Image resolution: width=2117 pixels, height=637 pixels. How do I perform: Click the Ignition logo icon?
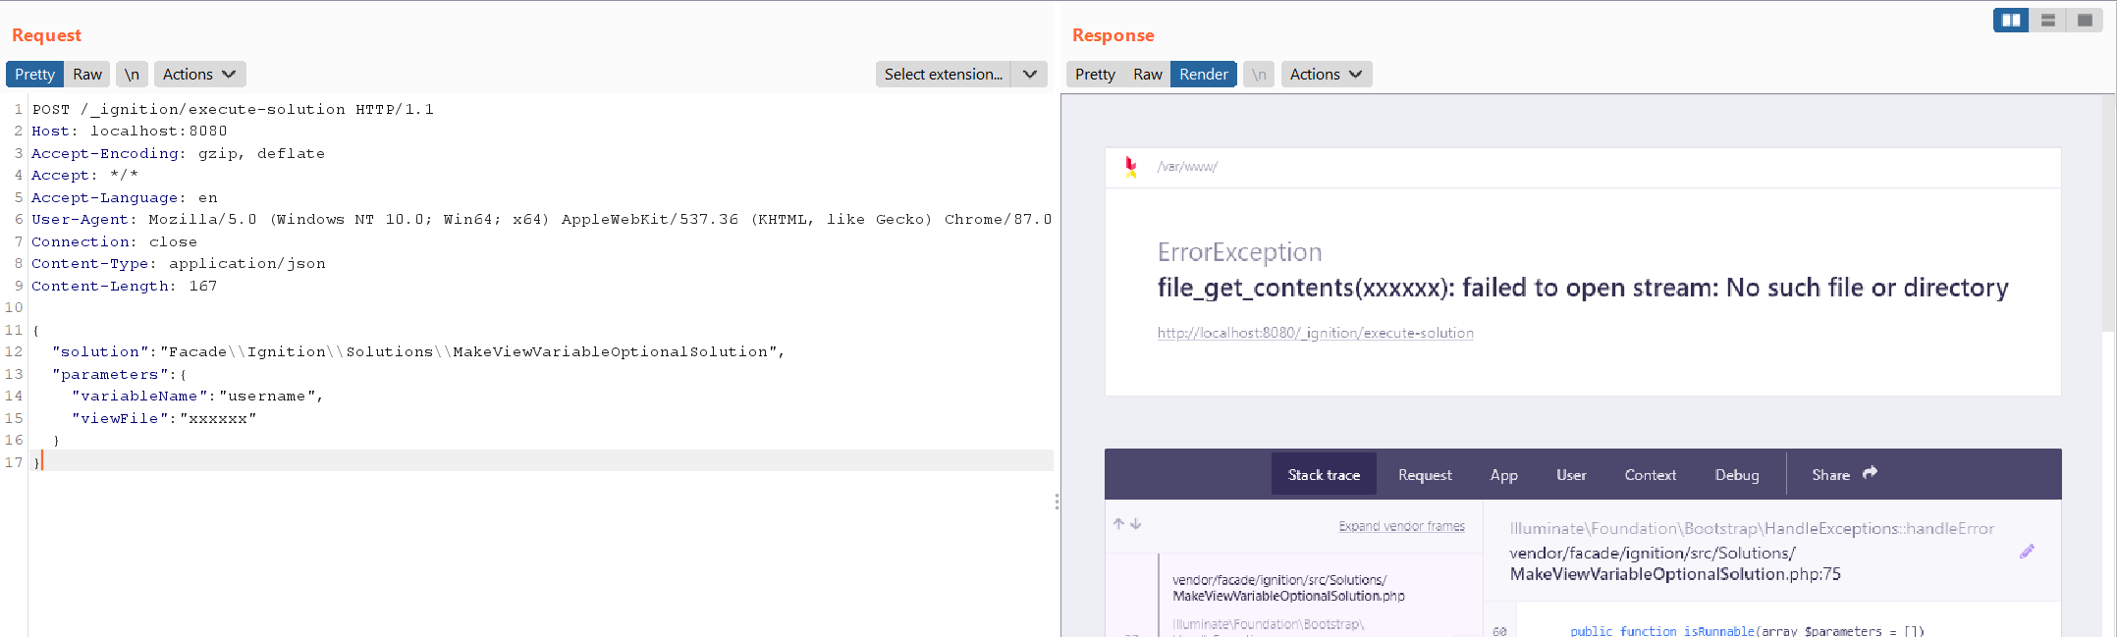point(1131,167)
